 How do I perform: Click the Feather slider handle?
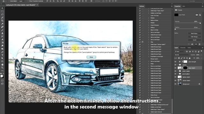[x=175, y=29]
